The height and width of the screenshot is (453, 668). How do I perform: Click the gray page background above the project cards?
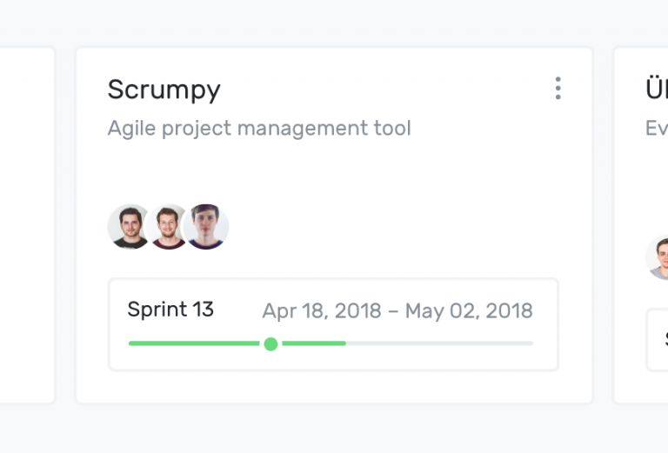pos(334,21)
